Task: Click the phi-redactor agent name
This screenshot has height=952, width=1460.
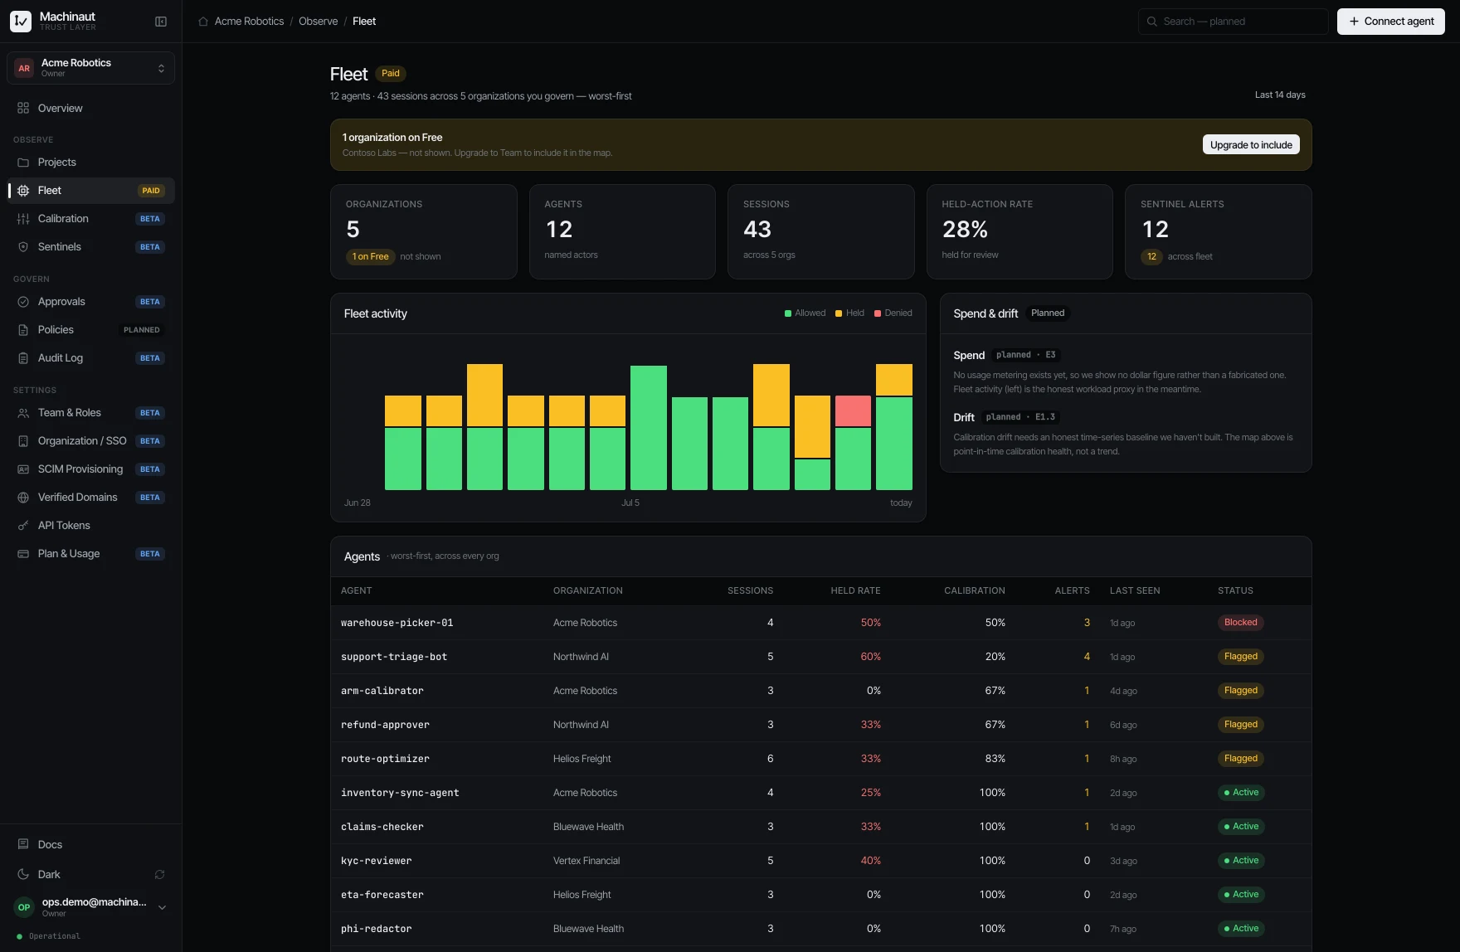Action: point(376,929)
